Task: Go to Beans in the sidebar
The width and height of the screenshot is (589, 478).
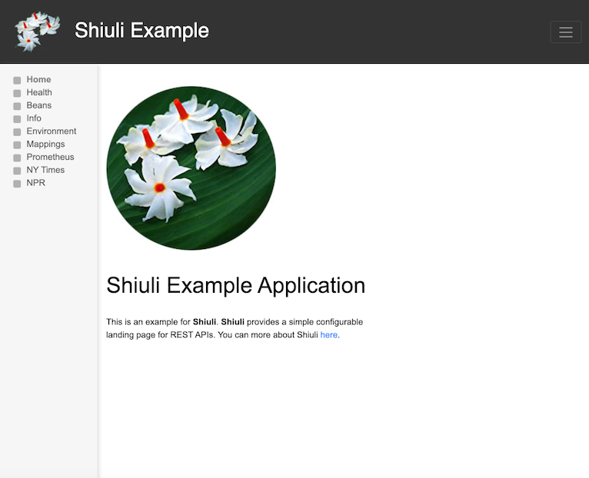Action: 38,105
